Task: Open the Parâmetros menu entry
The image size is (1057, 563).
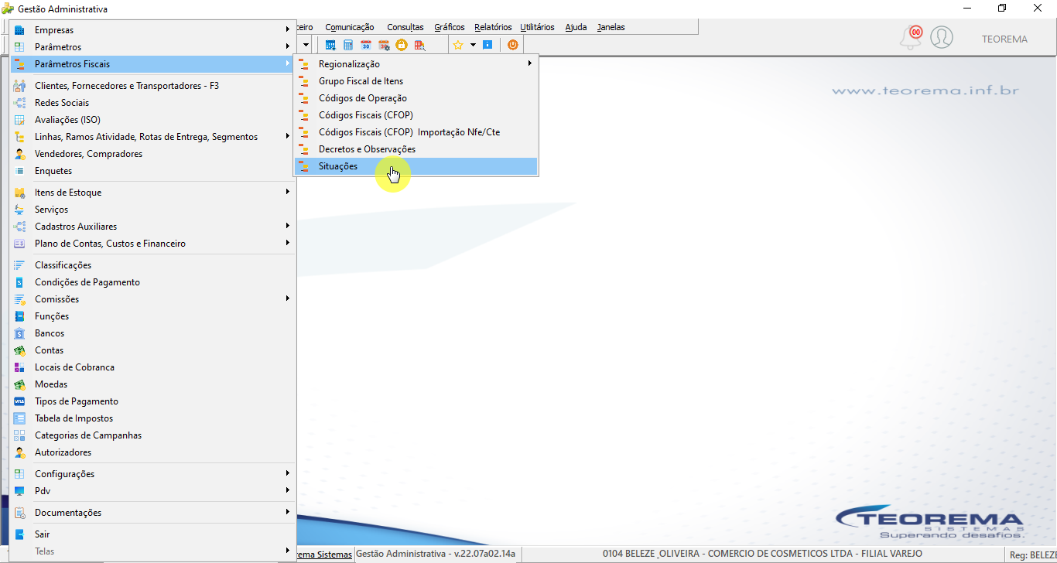Action: (x=153, y=47)
